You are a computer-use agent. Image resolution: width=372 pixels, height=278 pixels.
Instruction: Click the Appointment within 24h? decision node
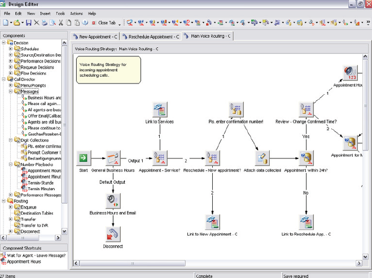coord(305,158)
